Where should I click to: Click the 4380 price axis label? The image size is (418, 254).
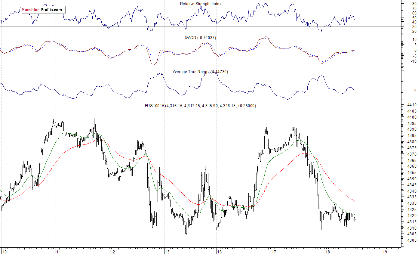tap(412, 142)
